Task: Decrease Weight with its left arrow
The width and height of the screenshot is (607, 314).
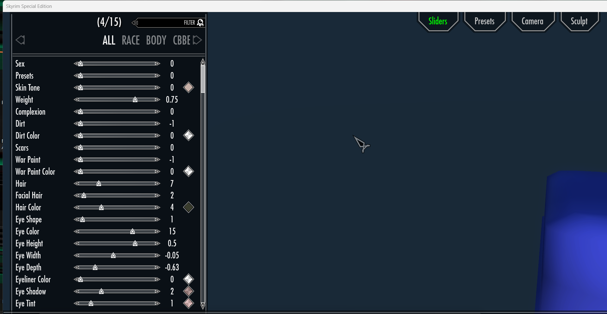Action: (76, 100)
